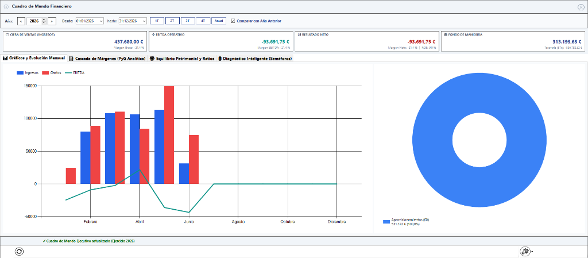Click the Febrero axis label
588x258 pixels.
pos(90,222)
